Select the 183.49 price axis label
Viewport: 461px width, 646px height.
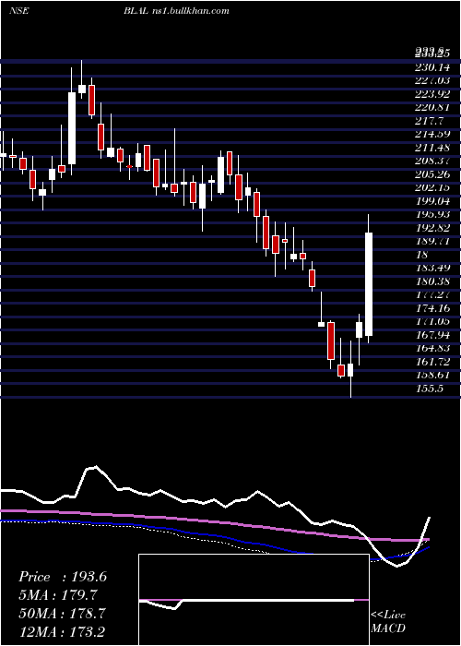click(x=432, y=268)
